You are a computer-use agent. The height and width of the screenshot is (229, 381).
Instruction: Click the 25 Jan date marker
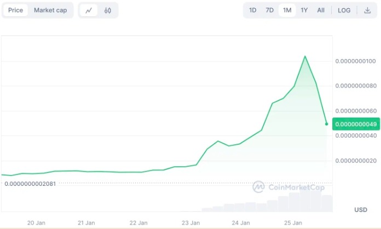point(293,223)
